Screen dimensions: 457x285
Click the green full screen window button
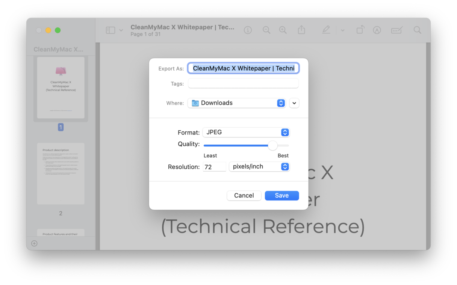point(58,30)
